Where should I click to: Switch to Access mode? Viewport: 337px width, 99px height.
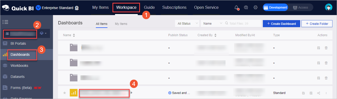point(300,8)
